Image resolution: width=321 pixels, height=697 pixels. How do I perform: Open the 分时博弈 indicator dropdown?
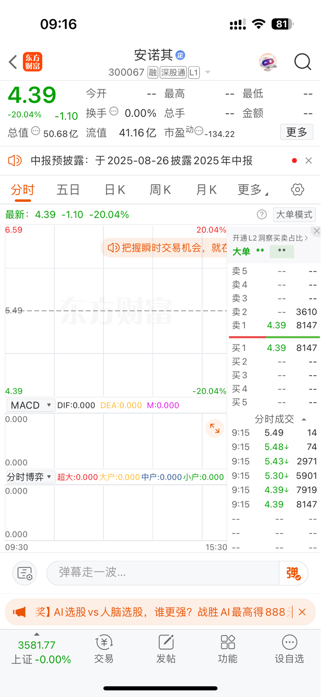pos(31,477)
